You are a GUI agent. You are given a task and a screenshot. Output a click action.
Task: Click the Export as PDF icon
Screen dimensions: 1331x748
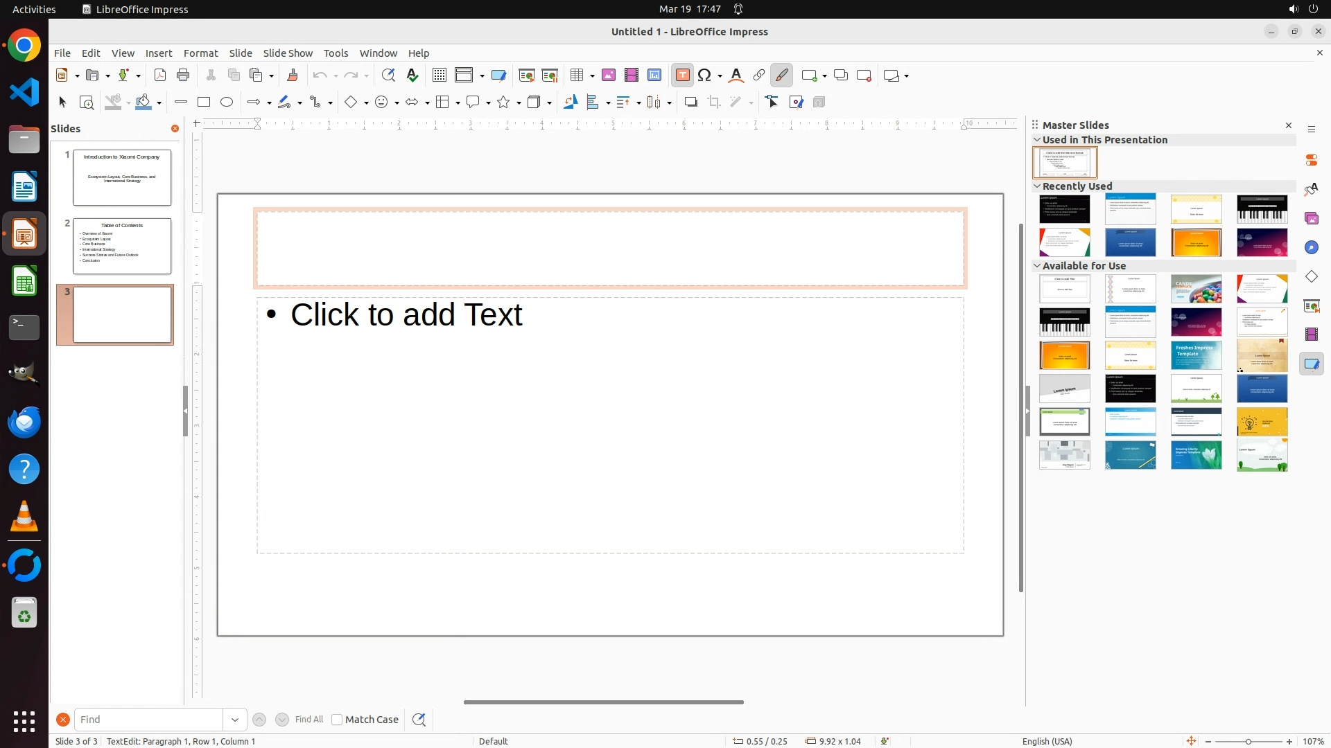[x=160, y=75]
